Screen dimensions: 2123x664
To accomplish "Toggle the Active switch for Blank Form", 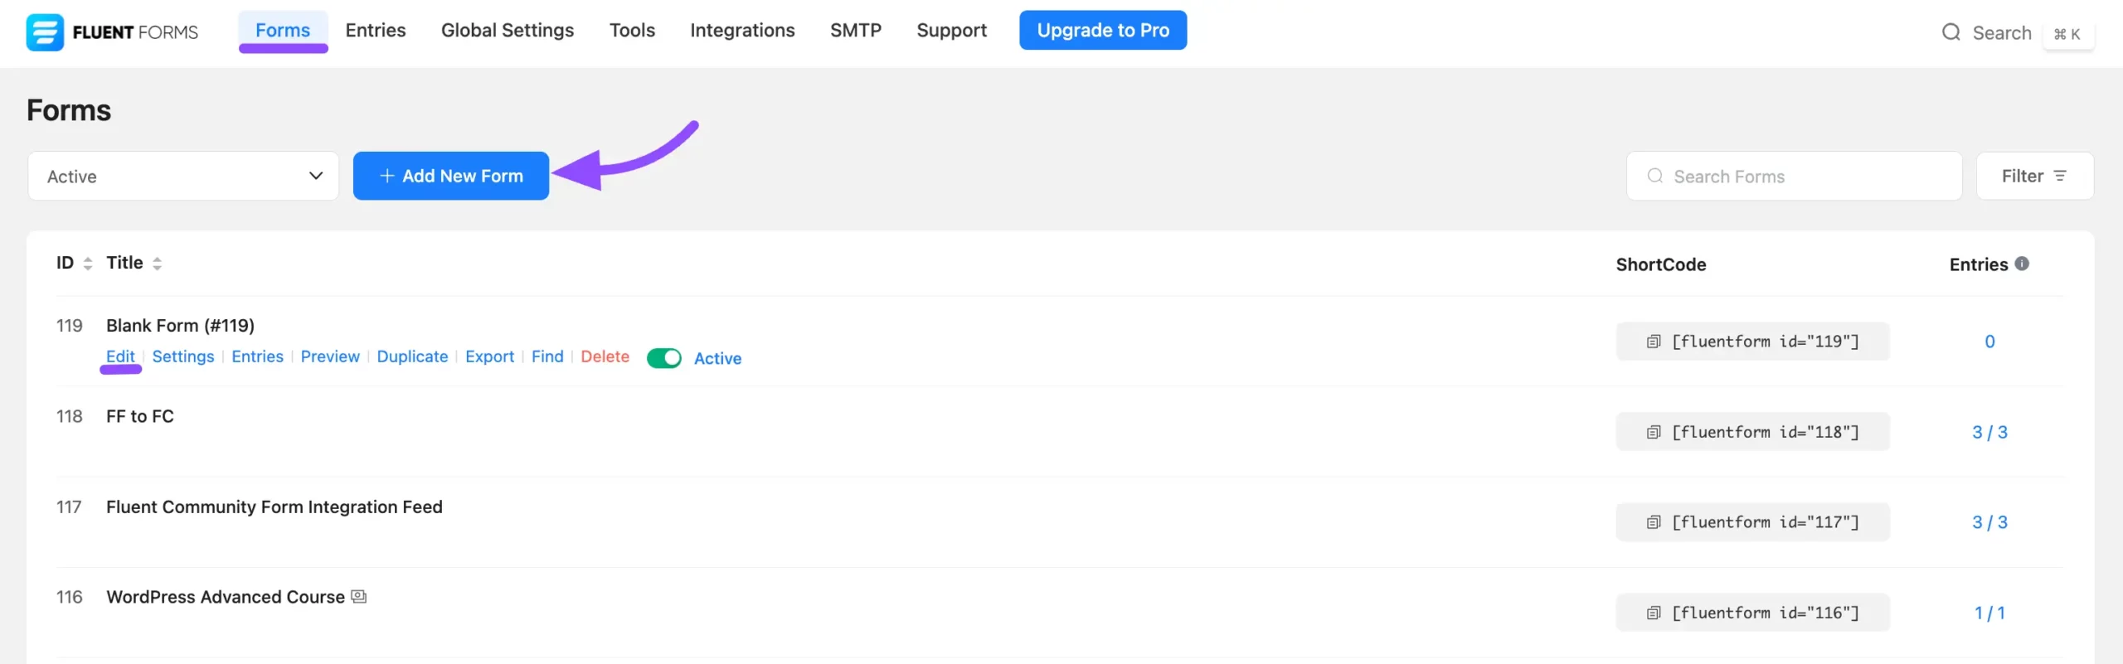I will point(663,358).
